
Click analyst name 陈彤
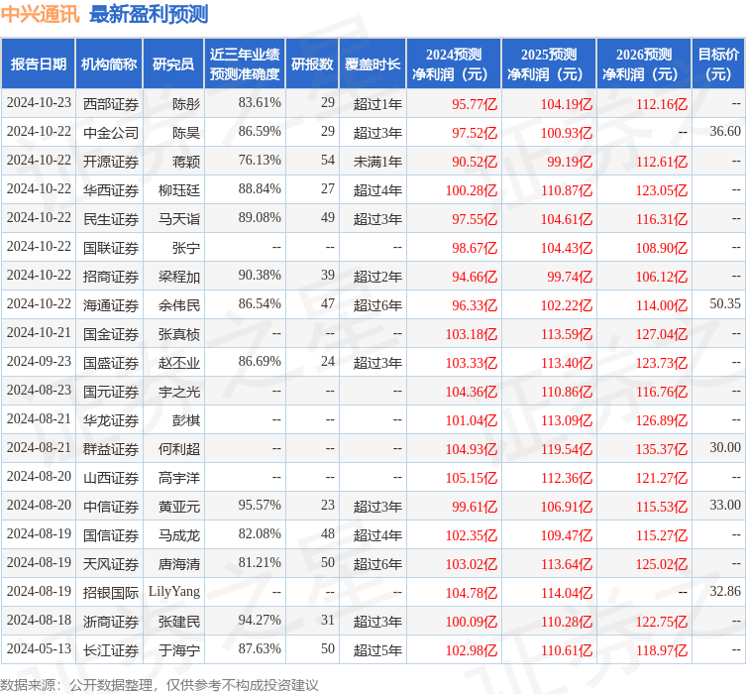tap(186, 104)
